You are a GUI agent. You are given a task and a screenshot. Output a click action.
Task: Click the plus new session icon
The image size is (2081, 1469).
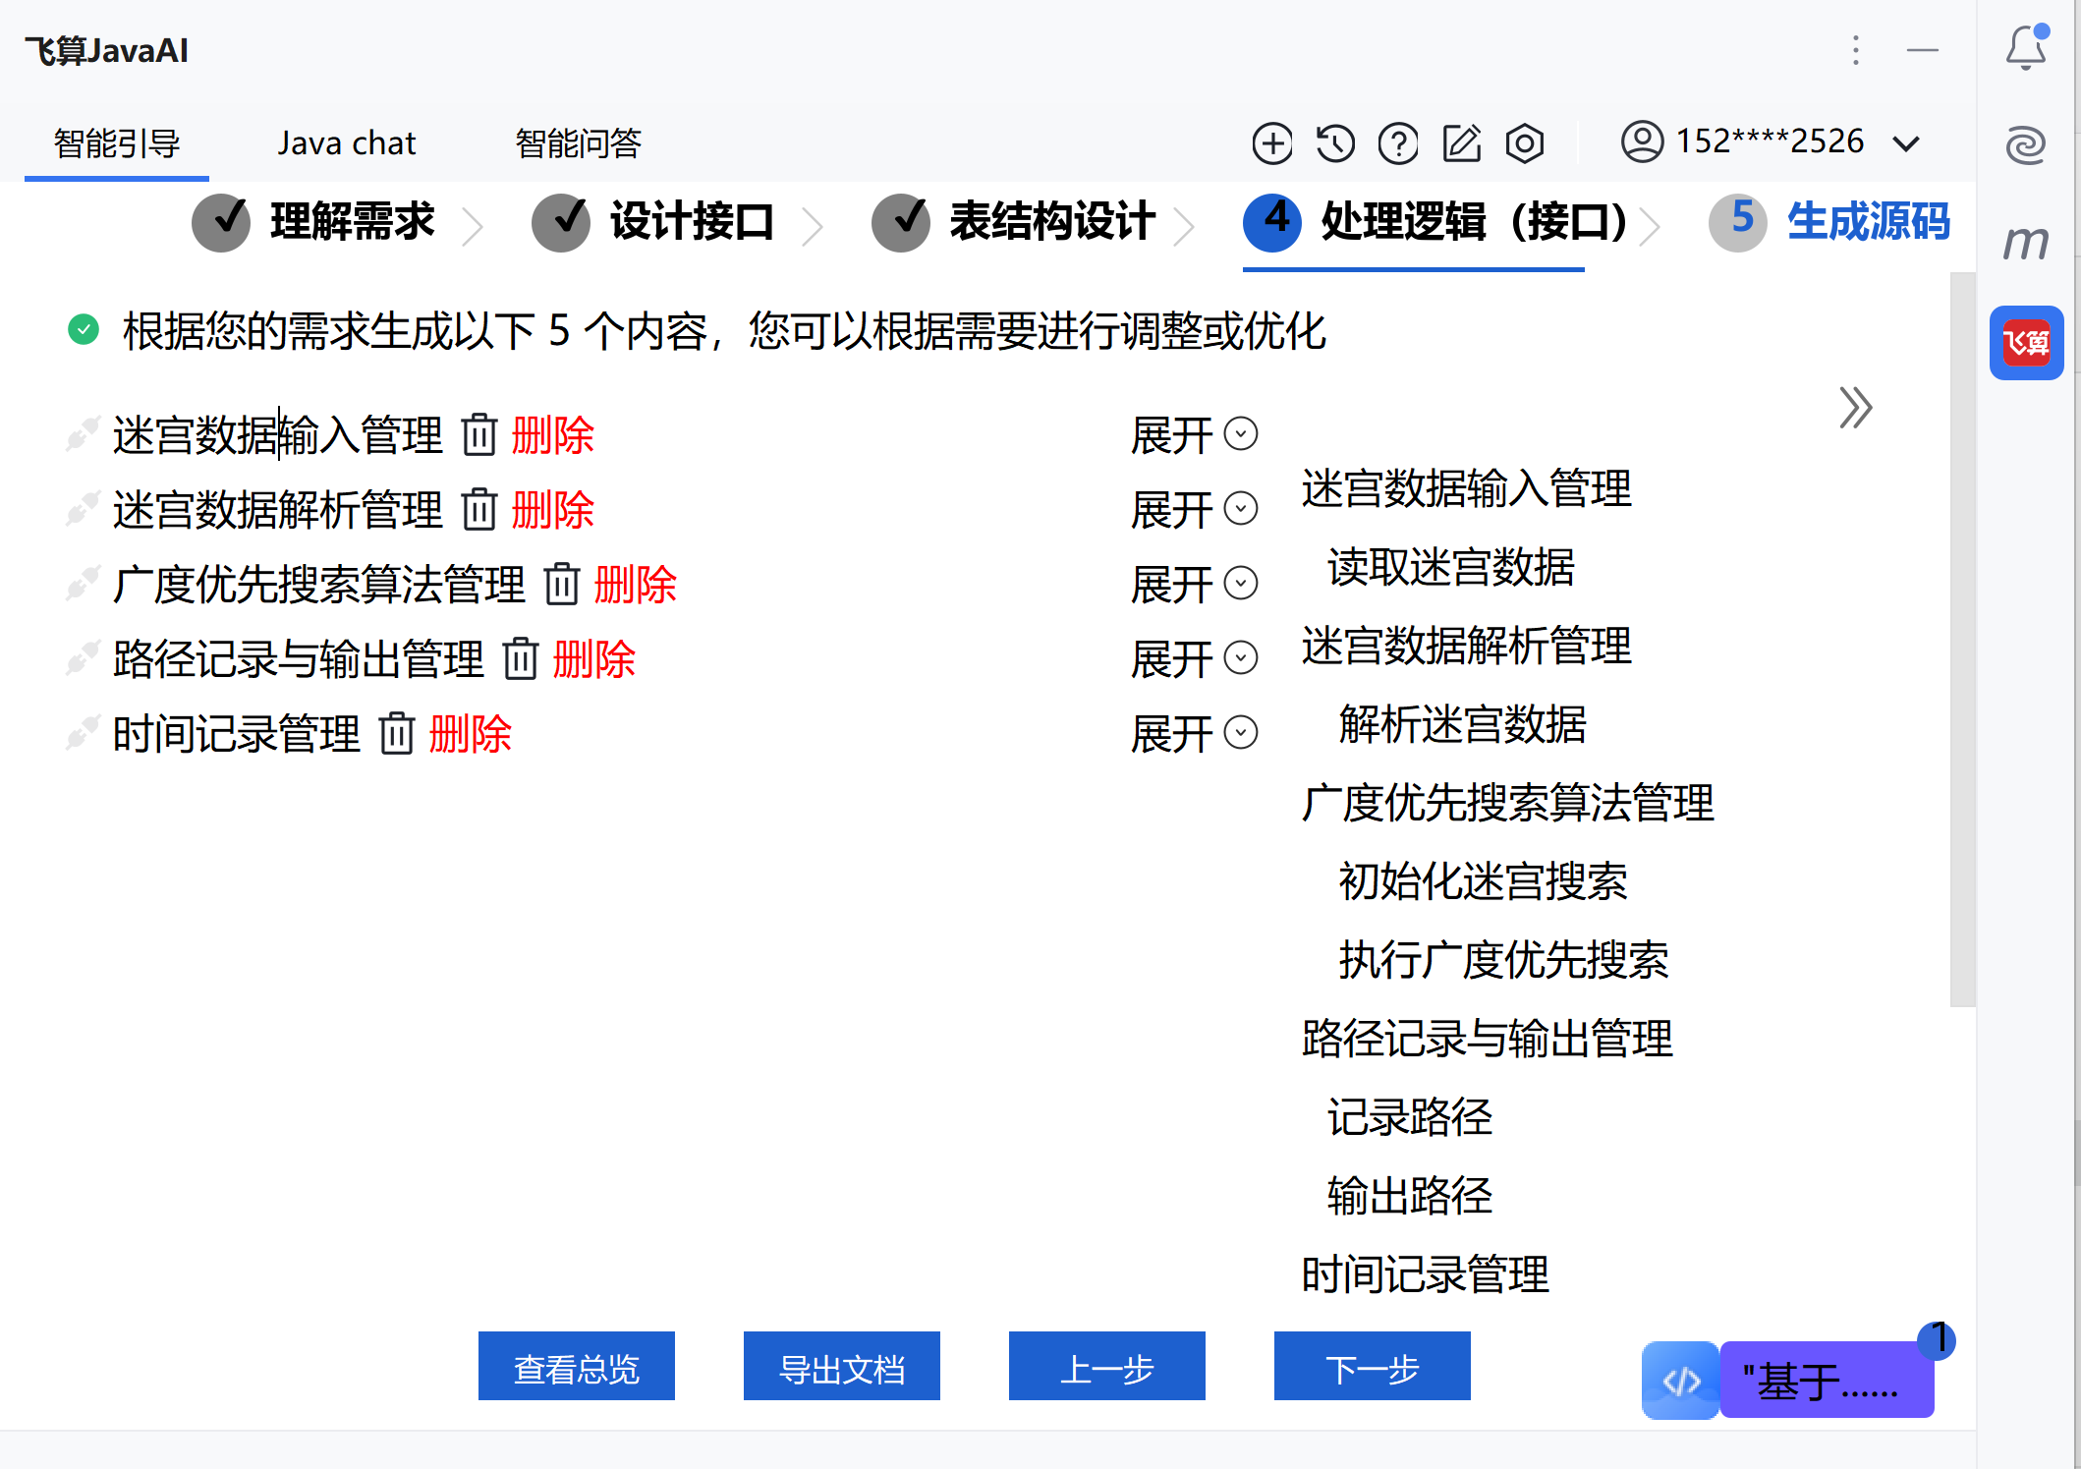click(x=1271, y=143)
